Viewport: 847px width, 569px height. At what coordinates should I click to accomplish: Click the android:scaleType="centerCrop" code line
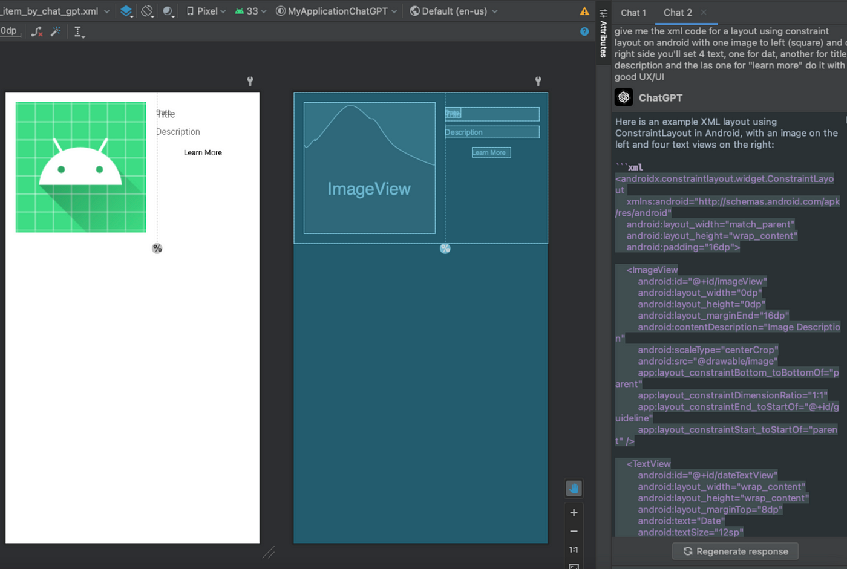point(708,350)
